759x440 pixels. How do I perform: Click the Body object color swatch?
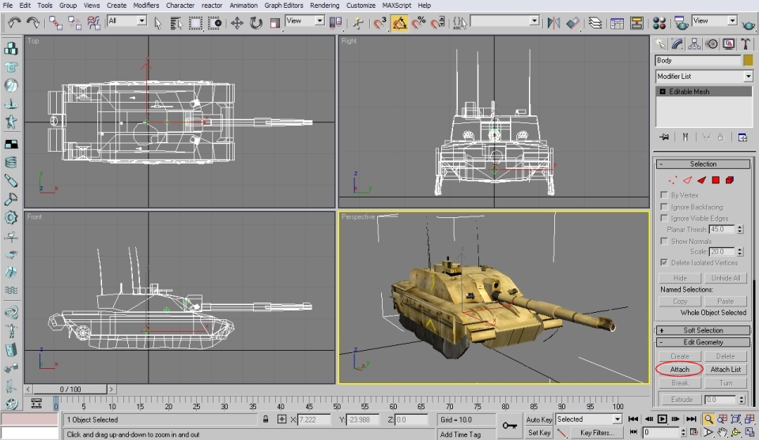tap(748, 61)
